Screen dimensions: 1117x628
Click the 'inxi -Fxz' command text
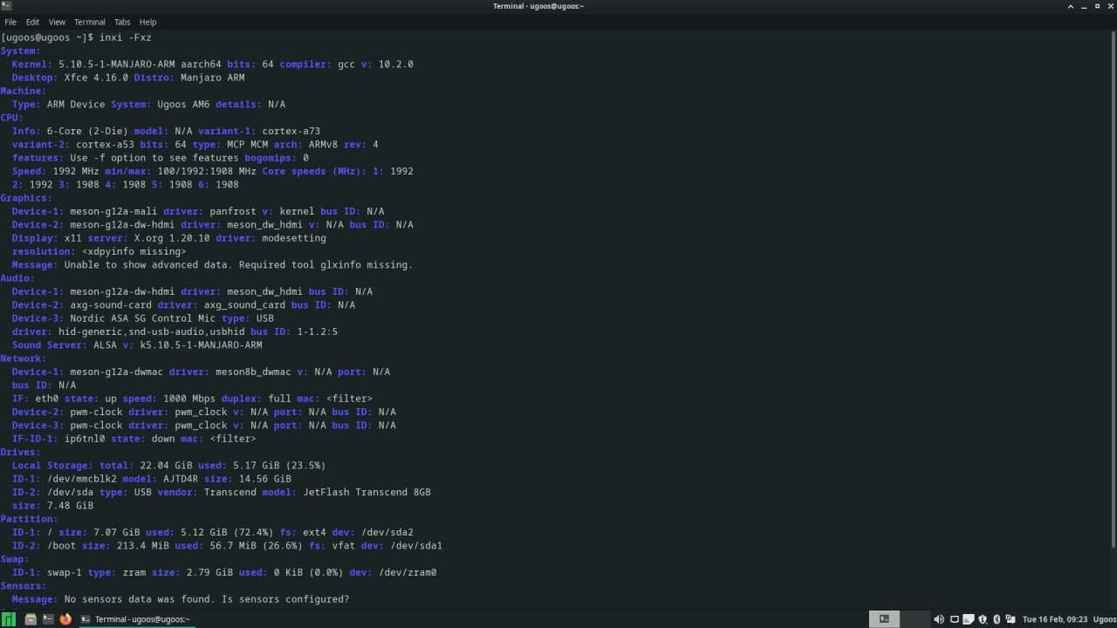pyautogui.click(x=126, y=38)
